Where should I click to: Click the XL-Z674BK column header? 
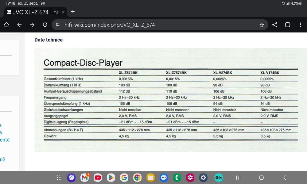click(x=128, y=73)
